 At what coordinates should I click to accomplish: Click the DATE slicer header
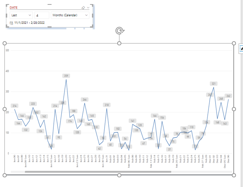coord(14,7)
